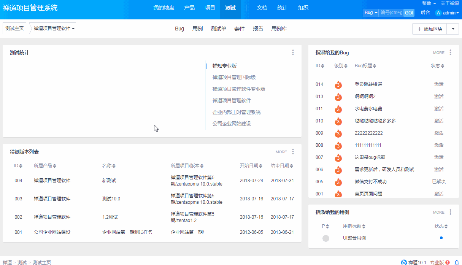This screenshot has height=265, width=462.
Task: Open the 指派给我的Bug block options menu
Action: coord(450,52)
